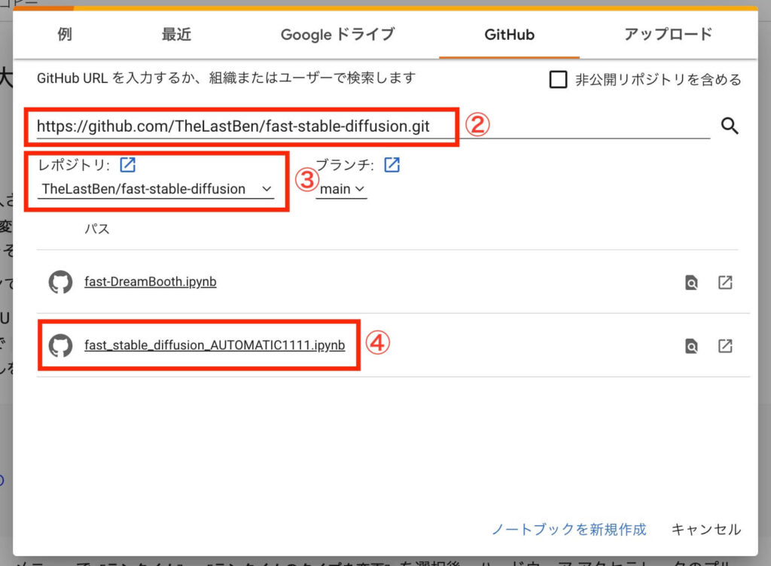Click the GitHub URL を入力するか instruction text
771x566 pixels.
[226, 78]
